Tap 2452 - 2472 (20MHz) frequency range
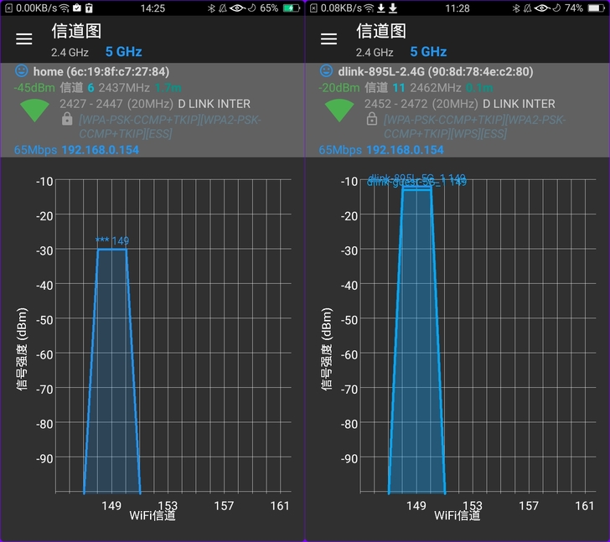Image resolution: width=610 pixels, height=542 pixels. (421, 104)
